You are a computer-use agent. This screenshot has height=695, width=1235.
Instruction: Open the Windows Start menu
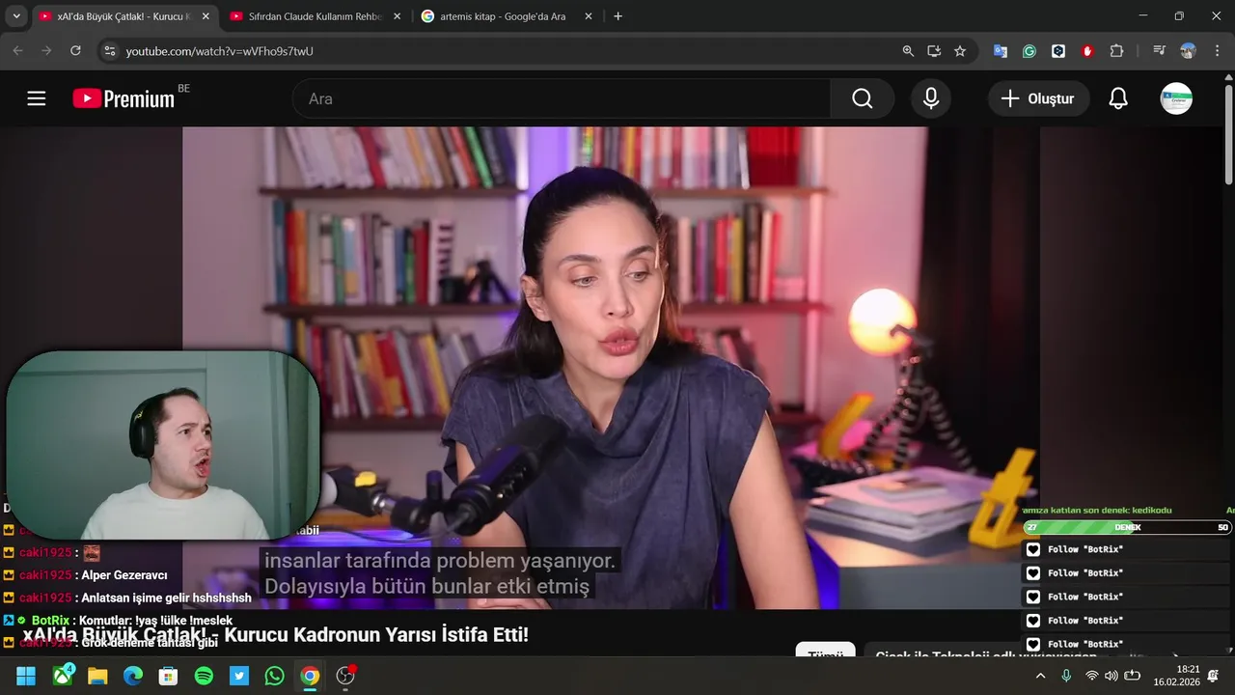pyautogui.click(x=26, y=676)
